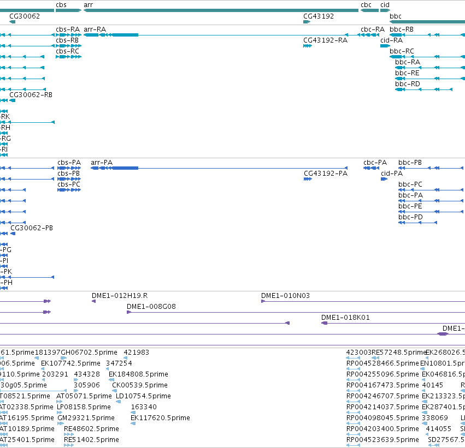Select the CK00539.5prime EST label
465x448 pixels.
pos(140,386)
